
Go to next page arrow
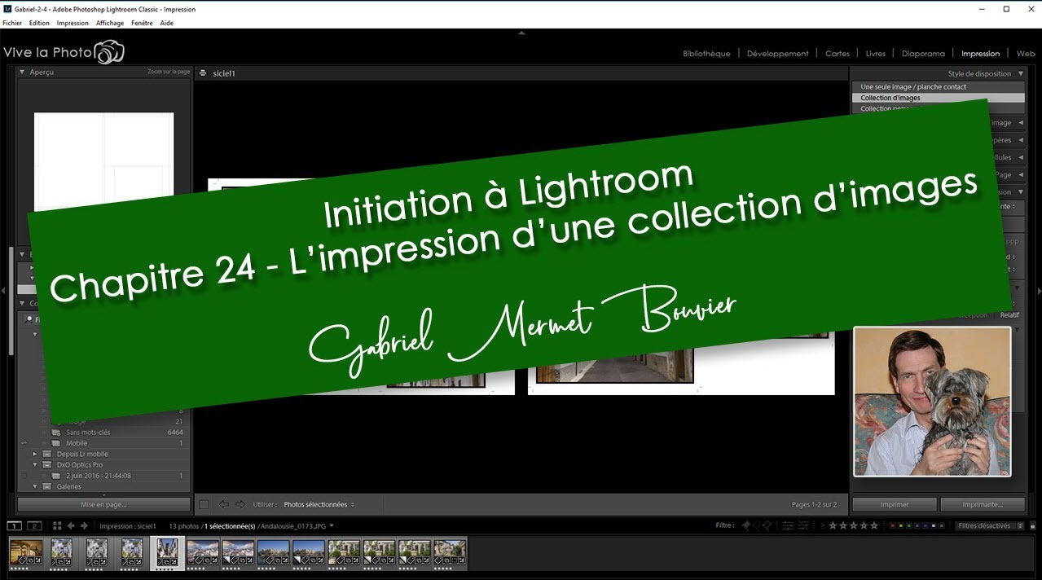tap(240, 505)
